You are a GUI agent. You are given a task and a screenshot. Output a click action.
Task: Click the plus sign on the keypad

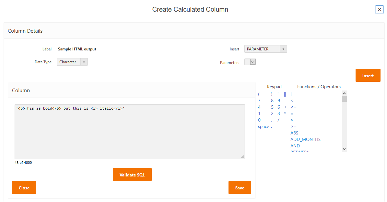286,107
